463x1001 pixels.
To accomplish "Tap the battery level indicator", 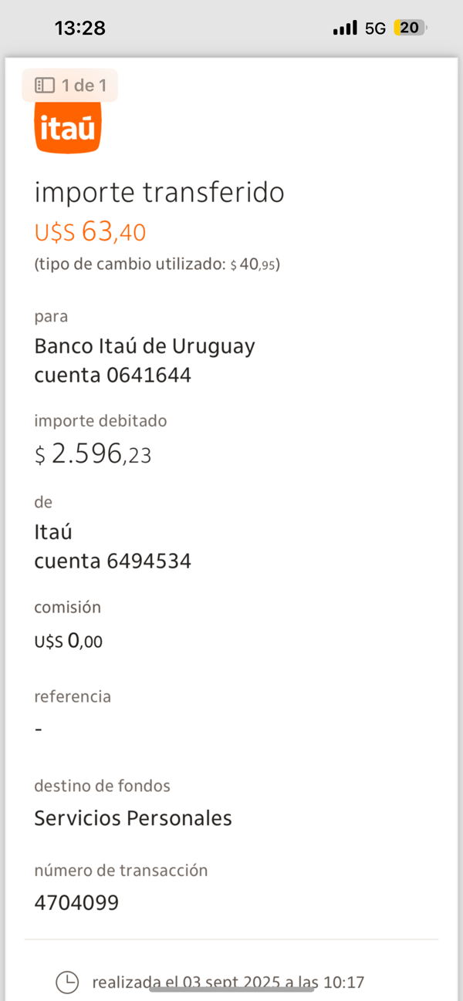I will coord(409,29).
